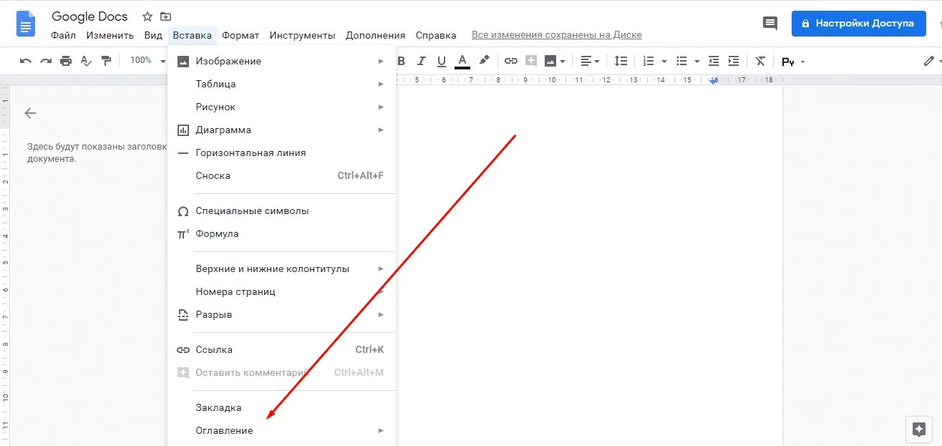Insert a link from the toolbar
The height and width of the screenshot is (446, 942).
(x=511, y=61)
